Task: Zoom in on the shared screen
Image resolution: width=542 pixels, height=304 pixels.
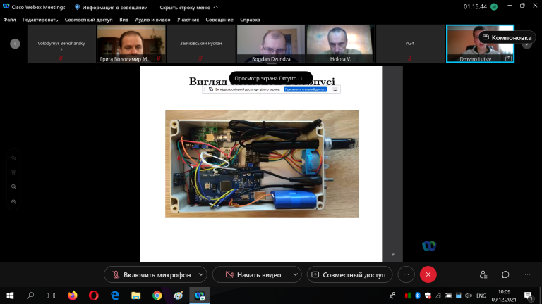Action: coord(14,186)
